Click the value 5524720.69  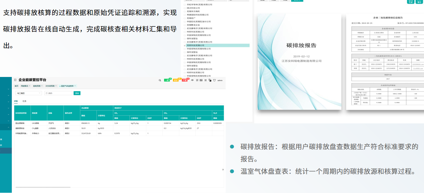click(86, 133)
